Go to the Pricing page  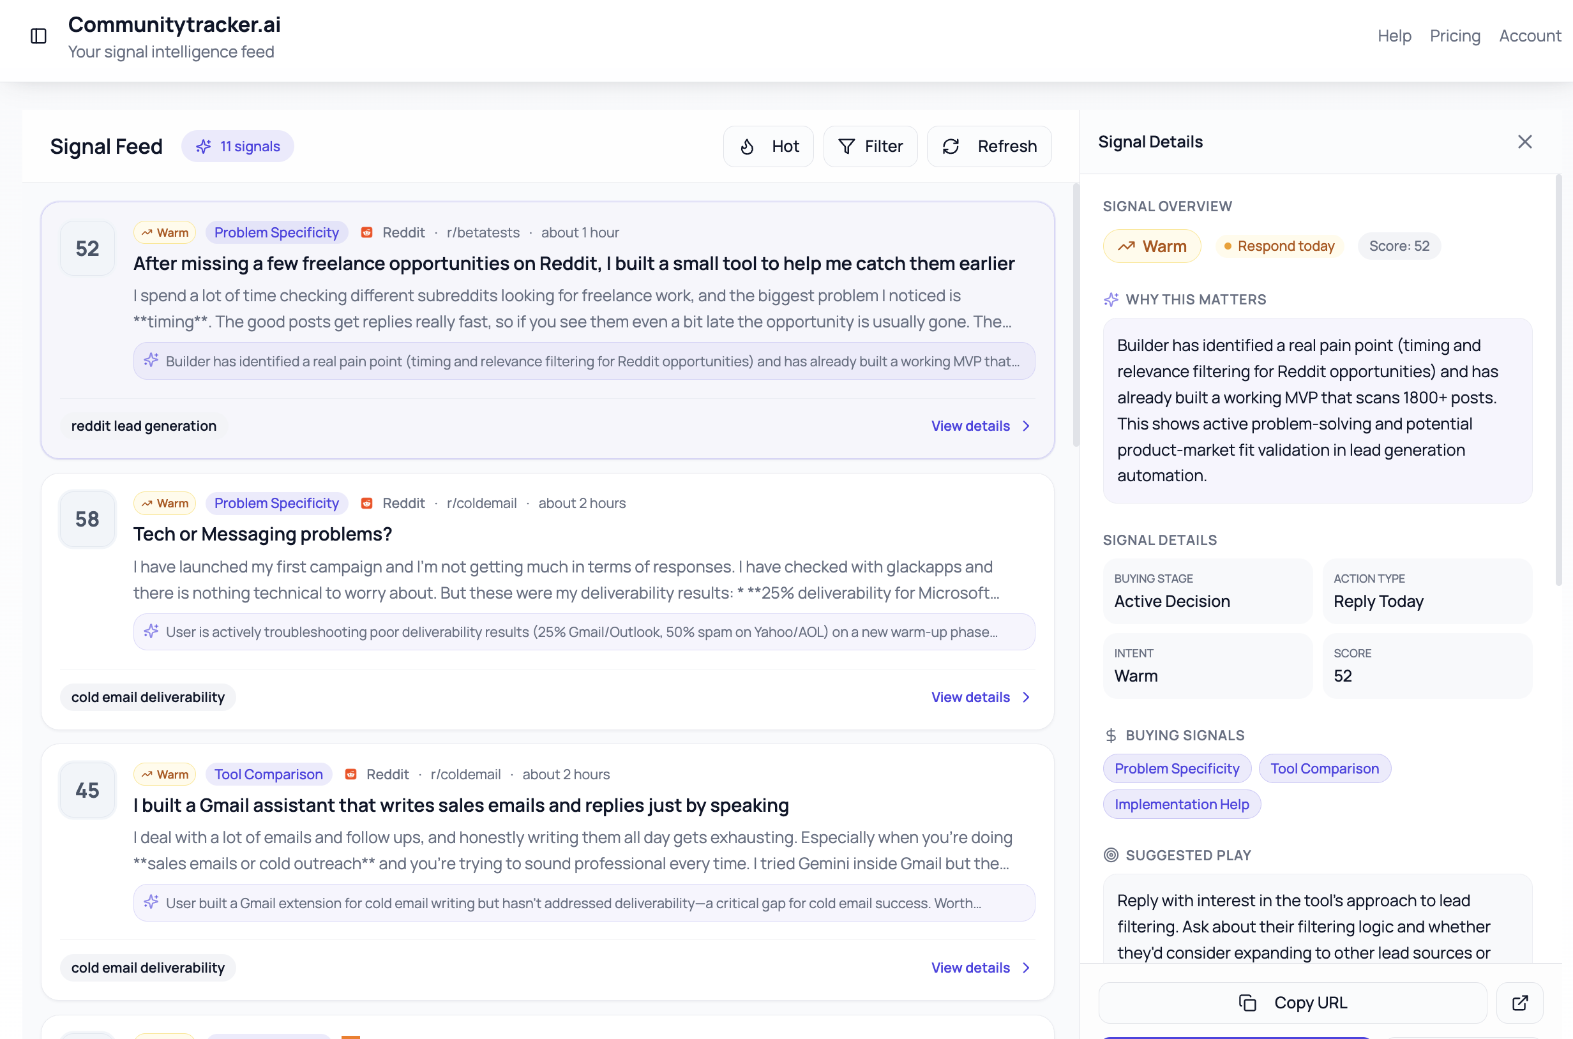[1454, 36]
